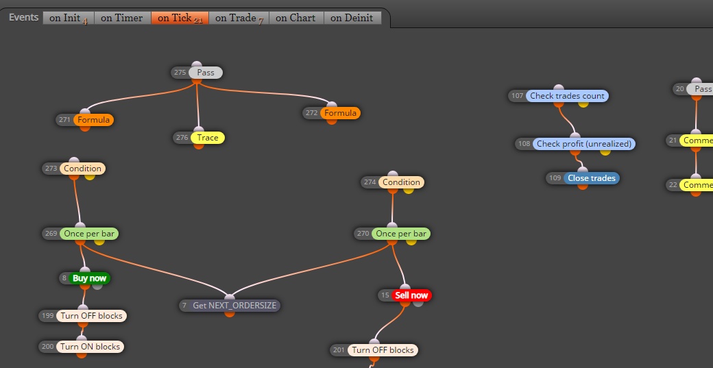The height and width of the screenshot is (368, 713).
Task: Click Once per bar block 269
Action: coord(89,234)
